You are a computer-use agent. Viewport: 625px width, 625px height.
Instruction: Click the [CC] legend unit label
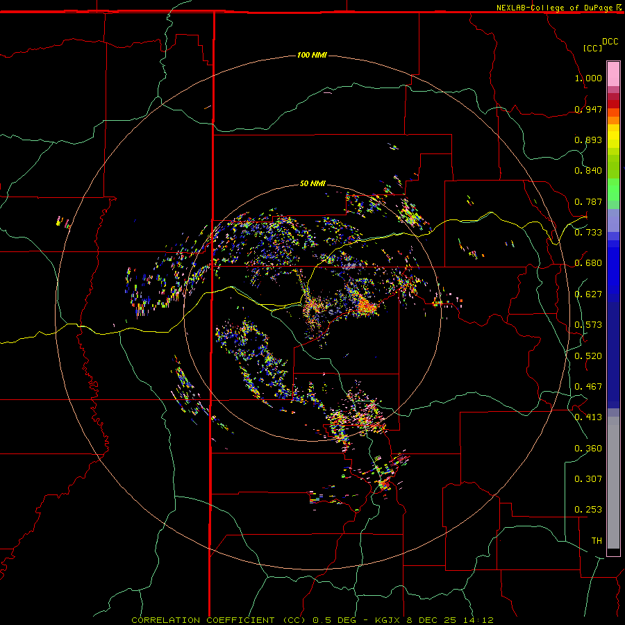(592, 48)
